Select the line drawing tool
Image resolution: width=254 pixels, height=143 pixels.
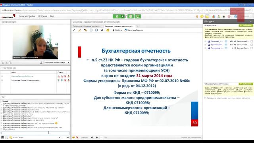pos(74,30)
